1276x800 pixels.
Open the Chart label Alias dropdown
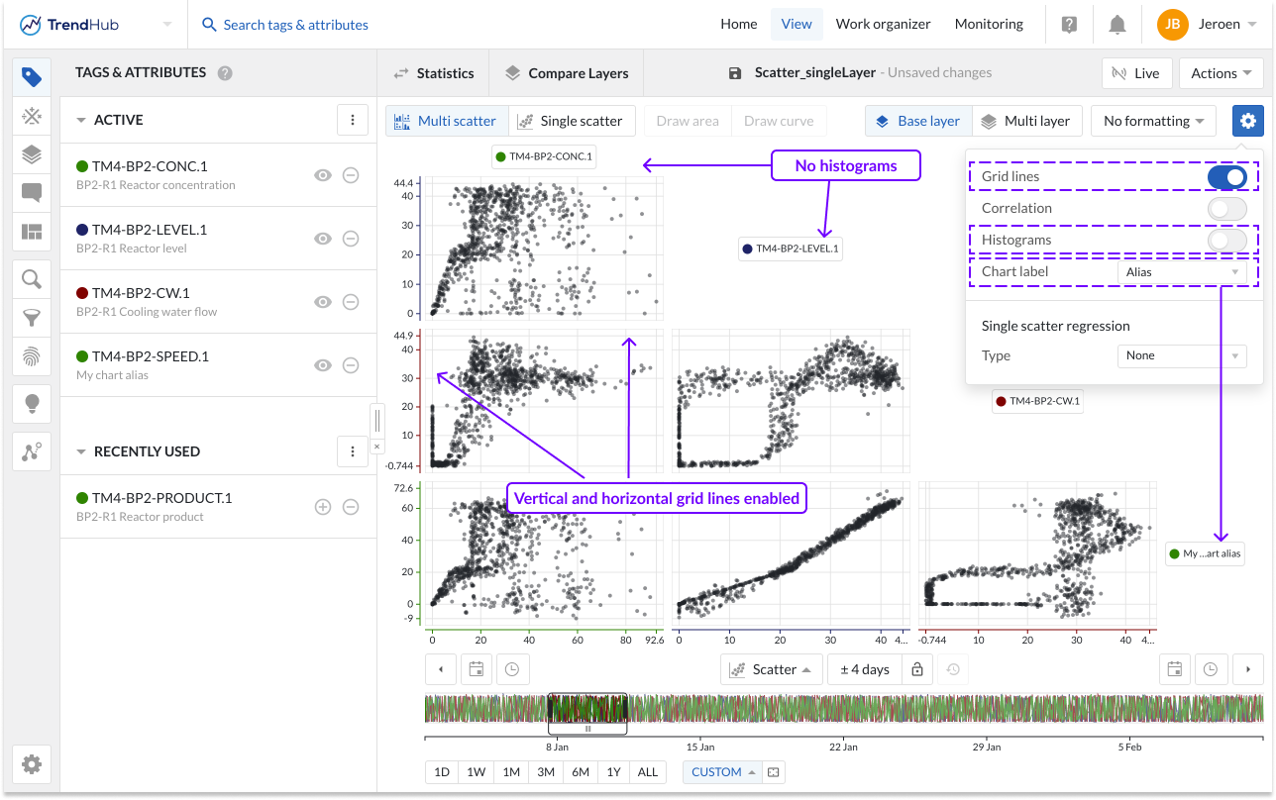click(1181, 272)
